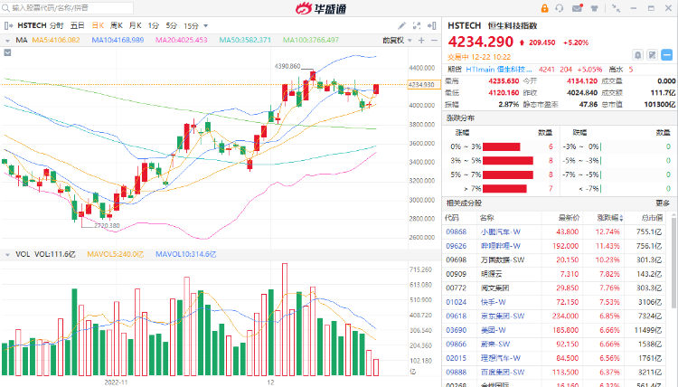Open stock 09698 万国数据-SW row
Image resolution: width=678 pixels, height=387 pixels.
555,260
